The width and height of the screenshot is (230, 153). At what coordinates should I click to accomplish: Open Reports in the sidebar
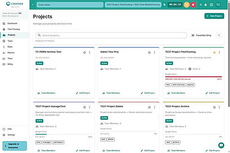click(x=14, y=52)
